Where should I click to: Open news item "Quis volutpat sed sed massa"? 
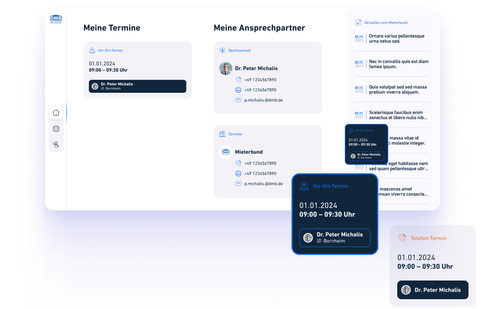[x=398, y=90]
